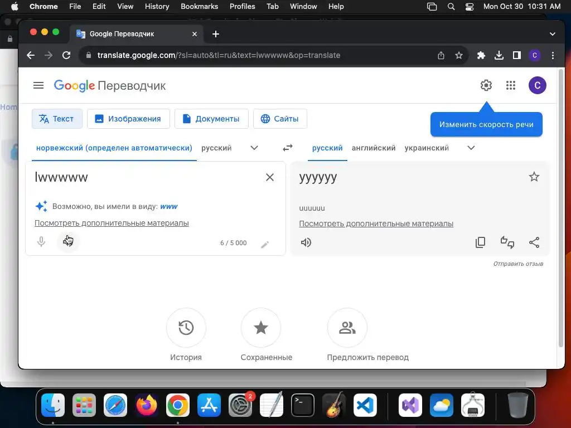Swap source and target languages
Screen dimensions: 571x428
(x=288, y=148)
